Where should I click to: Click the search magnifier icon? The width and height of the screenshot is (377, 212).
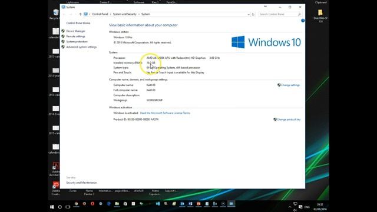299,14
